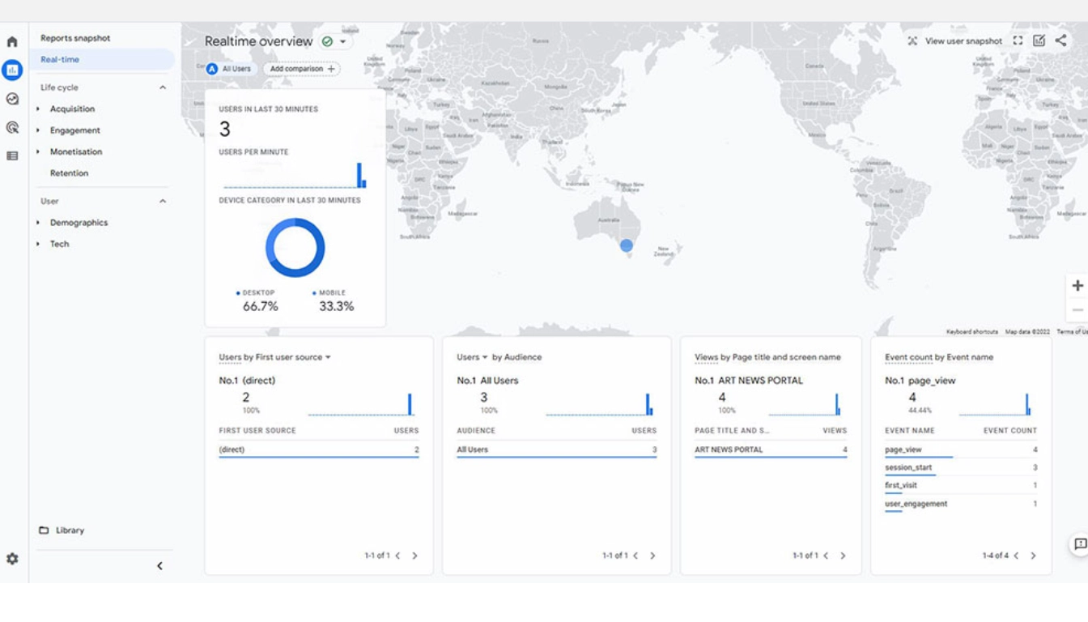Previous page arrow in Users by Audience card

(635, 556)
